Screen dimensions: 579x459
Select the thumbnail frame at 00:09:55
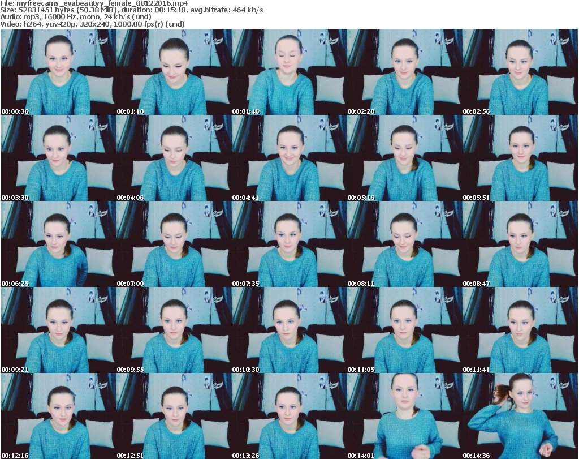tap(174, 330)
